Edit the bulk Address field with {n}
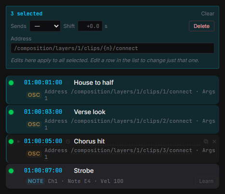The width and height of the screenshot is (225, 194). pyautogui.click(x=112, y=48)
